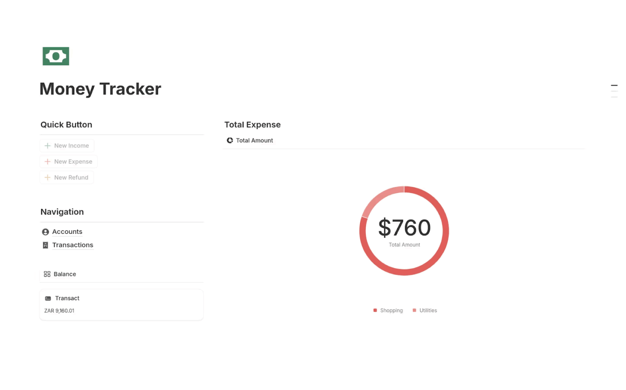
Task: Click the green money page icon
Action: tap(55, 56)
